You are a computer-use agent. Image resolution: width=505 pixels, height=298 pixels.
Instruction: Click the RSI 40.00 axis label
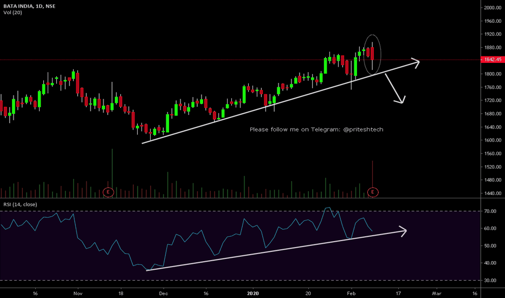[490, 263]
